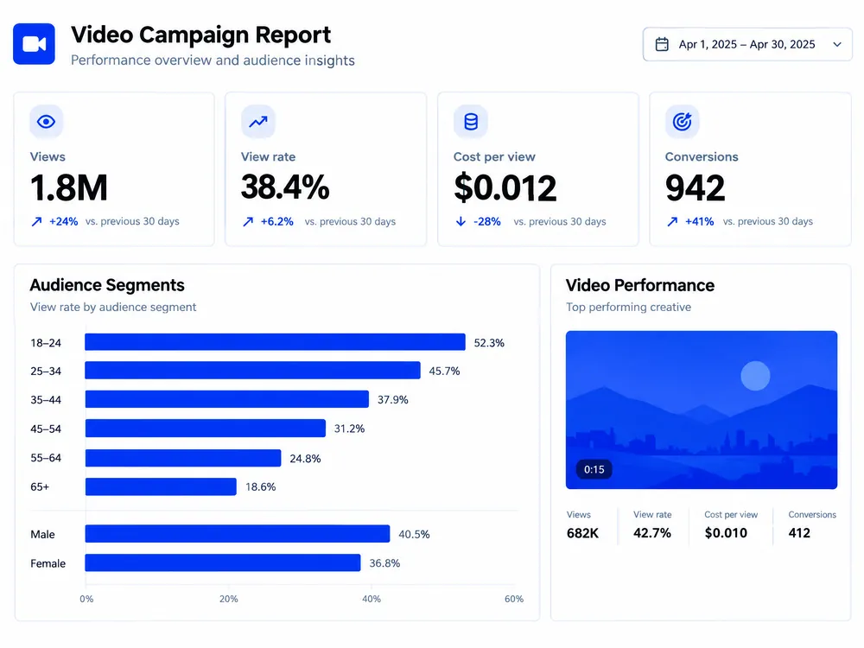
Task: Click the 18–24 age label
Action: 46,343
